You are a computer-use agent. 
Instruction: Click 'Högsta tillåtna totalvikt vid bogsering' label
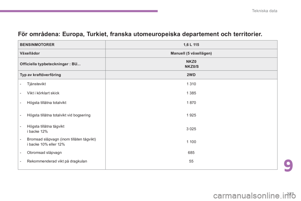(x=59, y=115)
